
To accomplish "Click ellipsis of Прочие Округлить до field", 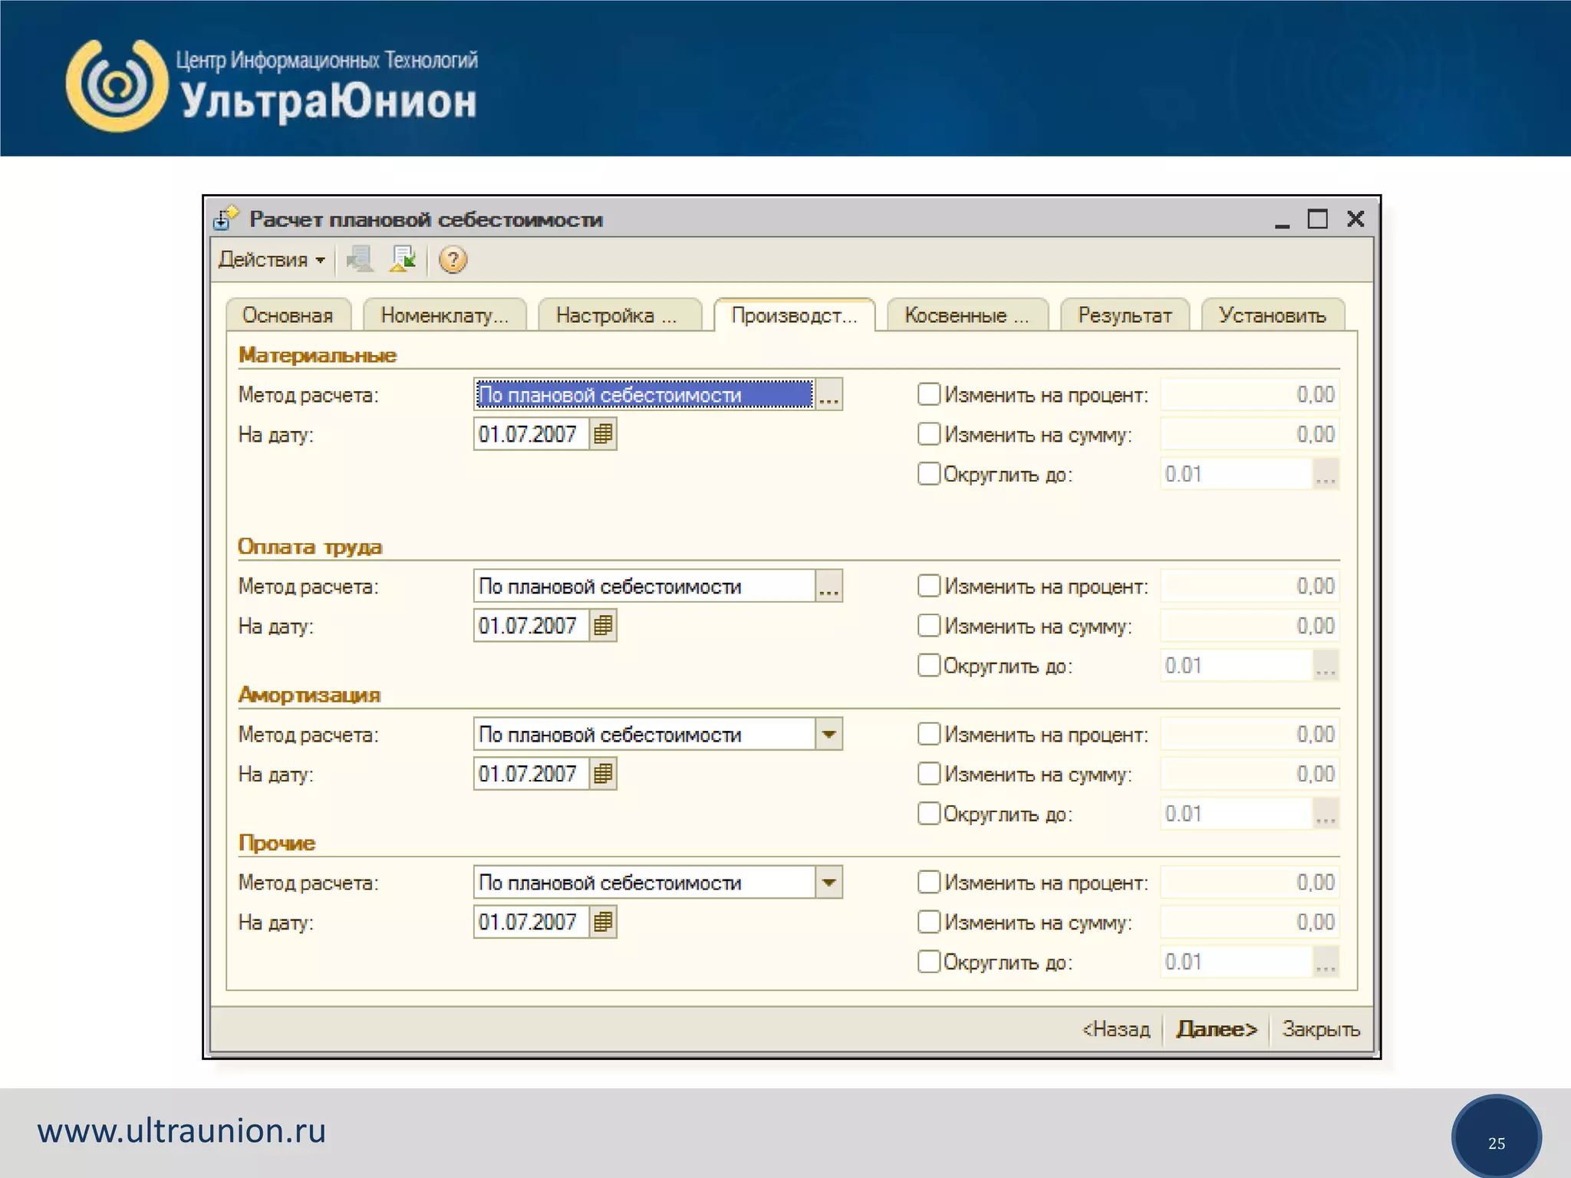I will coord(1326,962).
